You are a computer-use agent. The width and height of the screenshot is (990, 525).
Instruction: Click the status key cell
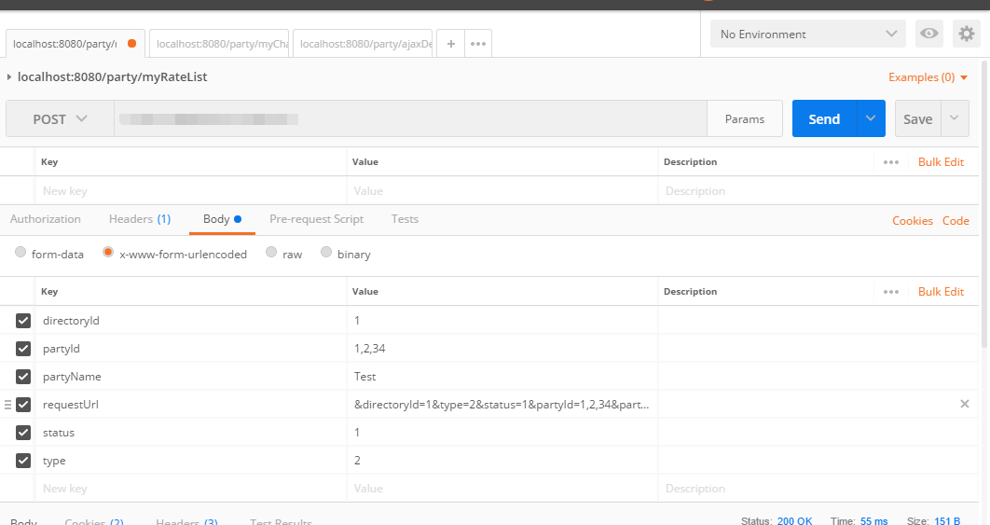click(190, 432)
